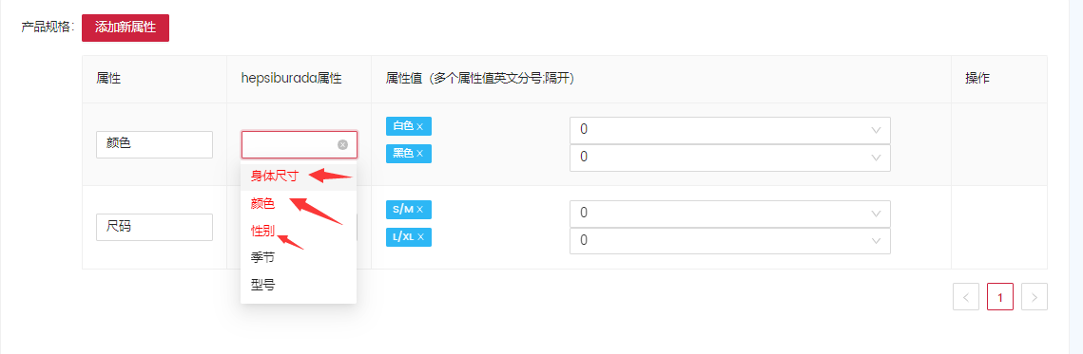This screenshot has height=354, width=1083.
Task: Clear the hepsiburada attribute field with circle-x icon
Action: [x=342, y=145]
